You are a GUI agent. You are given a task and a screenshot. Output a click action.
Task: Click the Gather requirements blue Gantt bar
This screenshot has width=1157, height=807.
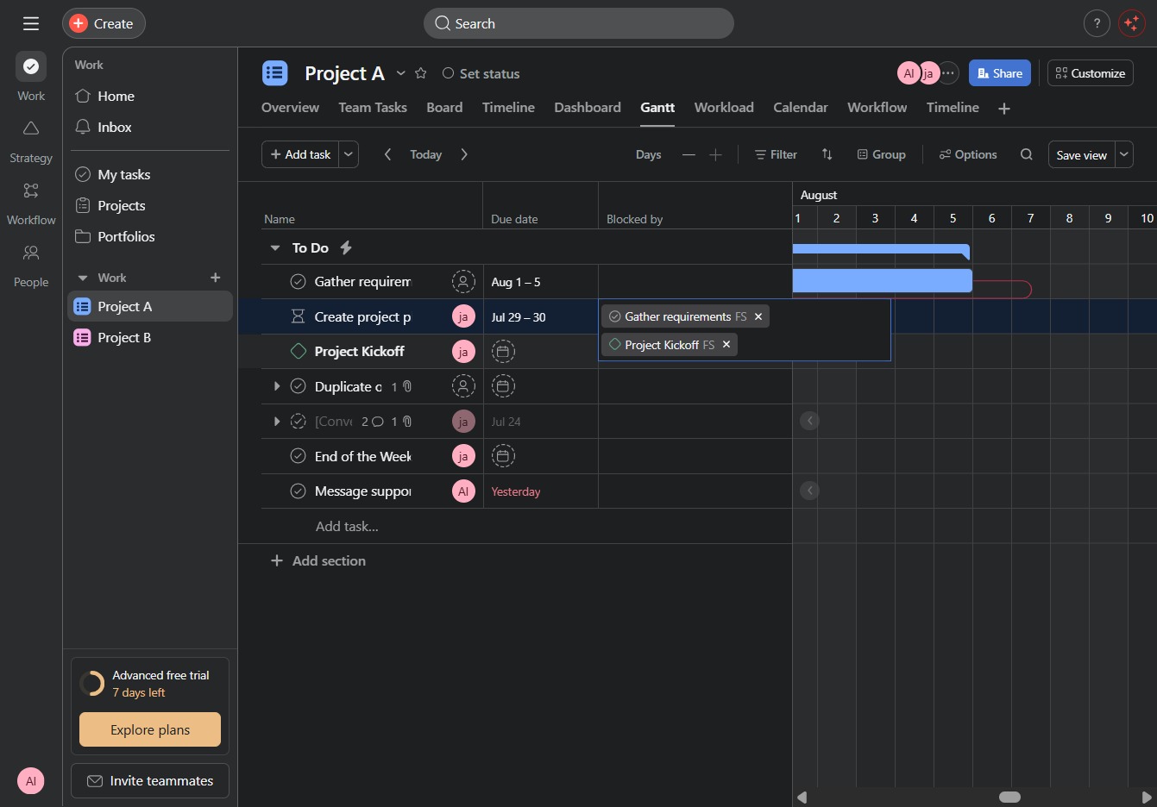coord(882,281)
